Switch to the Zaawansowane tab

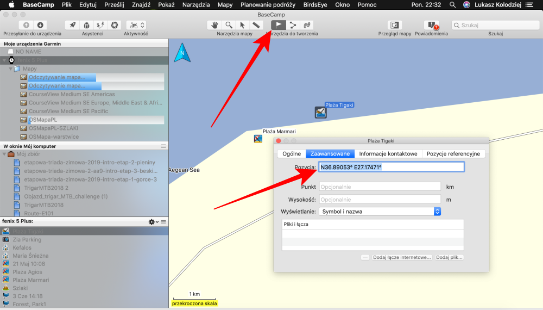click(330, 153)
